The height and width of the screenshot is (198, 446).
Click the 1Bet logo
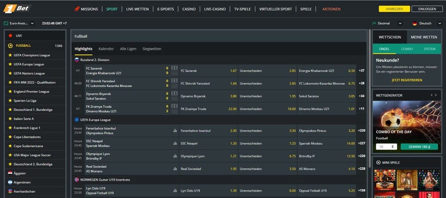point(17,8)
